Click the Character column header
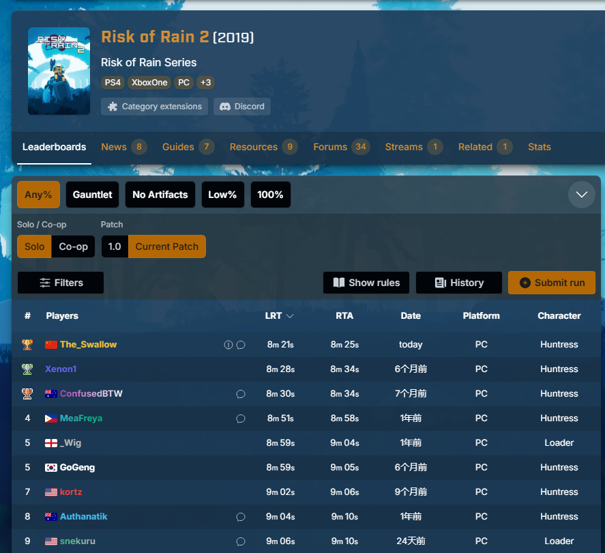This screenshot has width=605, height=553. [x=559, y=316]
